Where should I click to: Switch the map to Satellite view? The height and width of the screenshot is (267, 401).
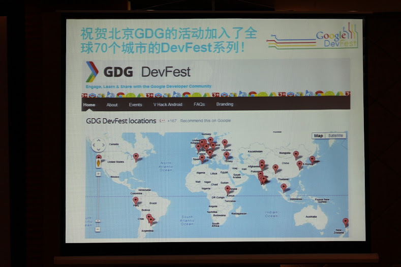point(335,136)
